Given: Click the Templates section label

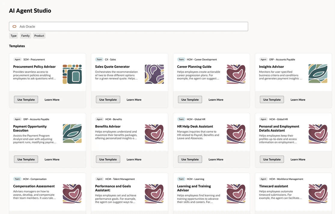Looking at the screenshot, I should pos(17,46).
